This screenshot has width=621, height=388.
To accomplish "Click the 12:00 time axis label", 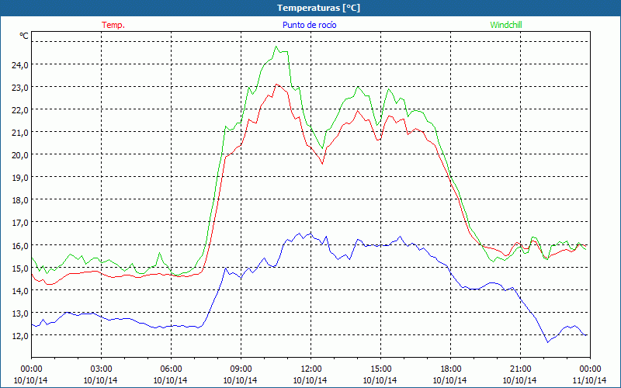I will [311, 369].
